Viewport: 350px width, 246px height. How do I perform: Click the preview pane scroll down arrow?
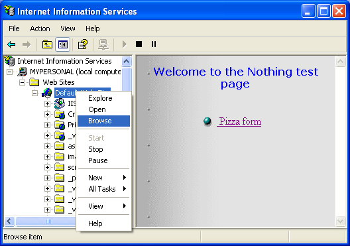tap(341, 221)
